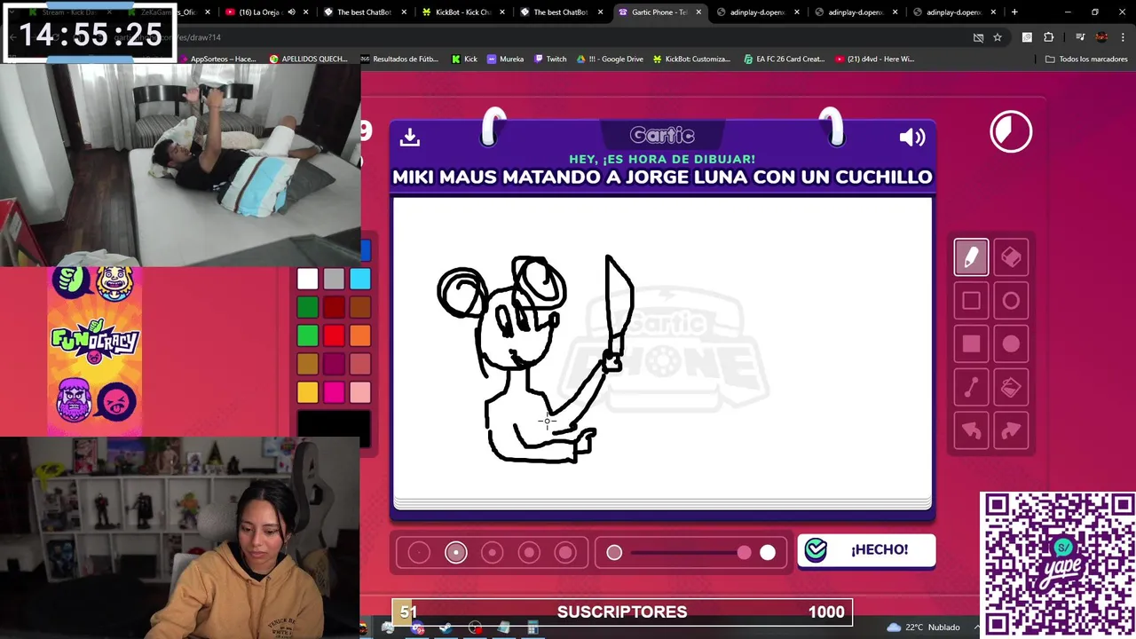The image size is (1136, 639).
Task: Click the round timer icon
Action: pyautogui.click(x=1011, y=132)
